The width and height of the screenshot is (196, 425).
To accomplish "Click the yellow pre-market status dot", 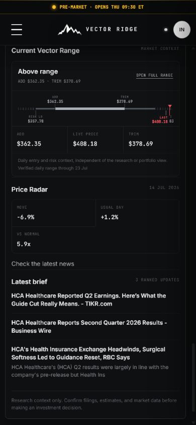I will [x=54, y=7].
